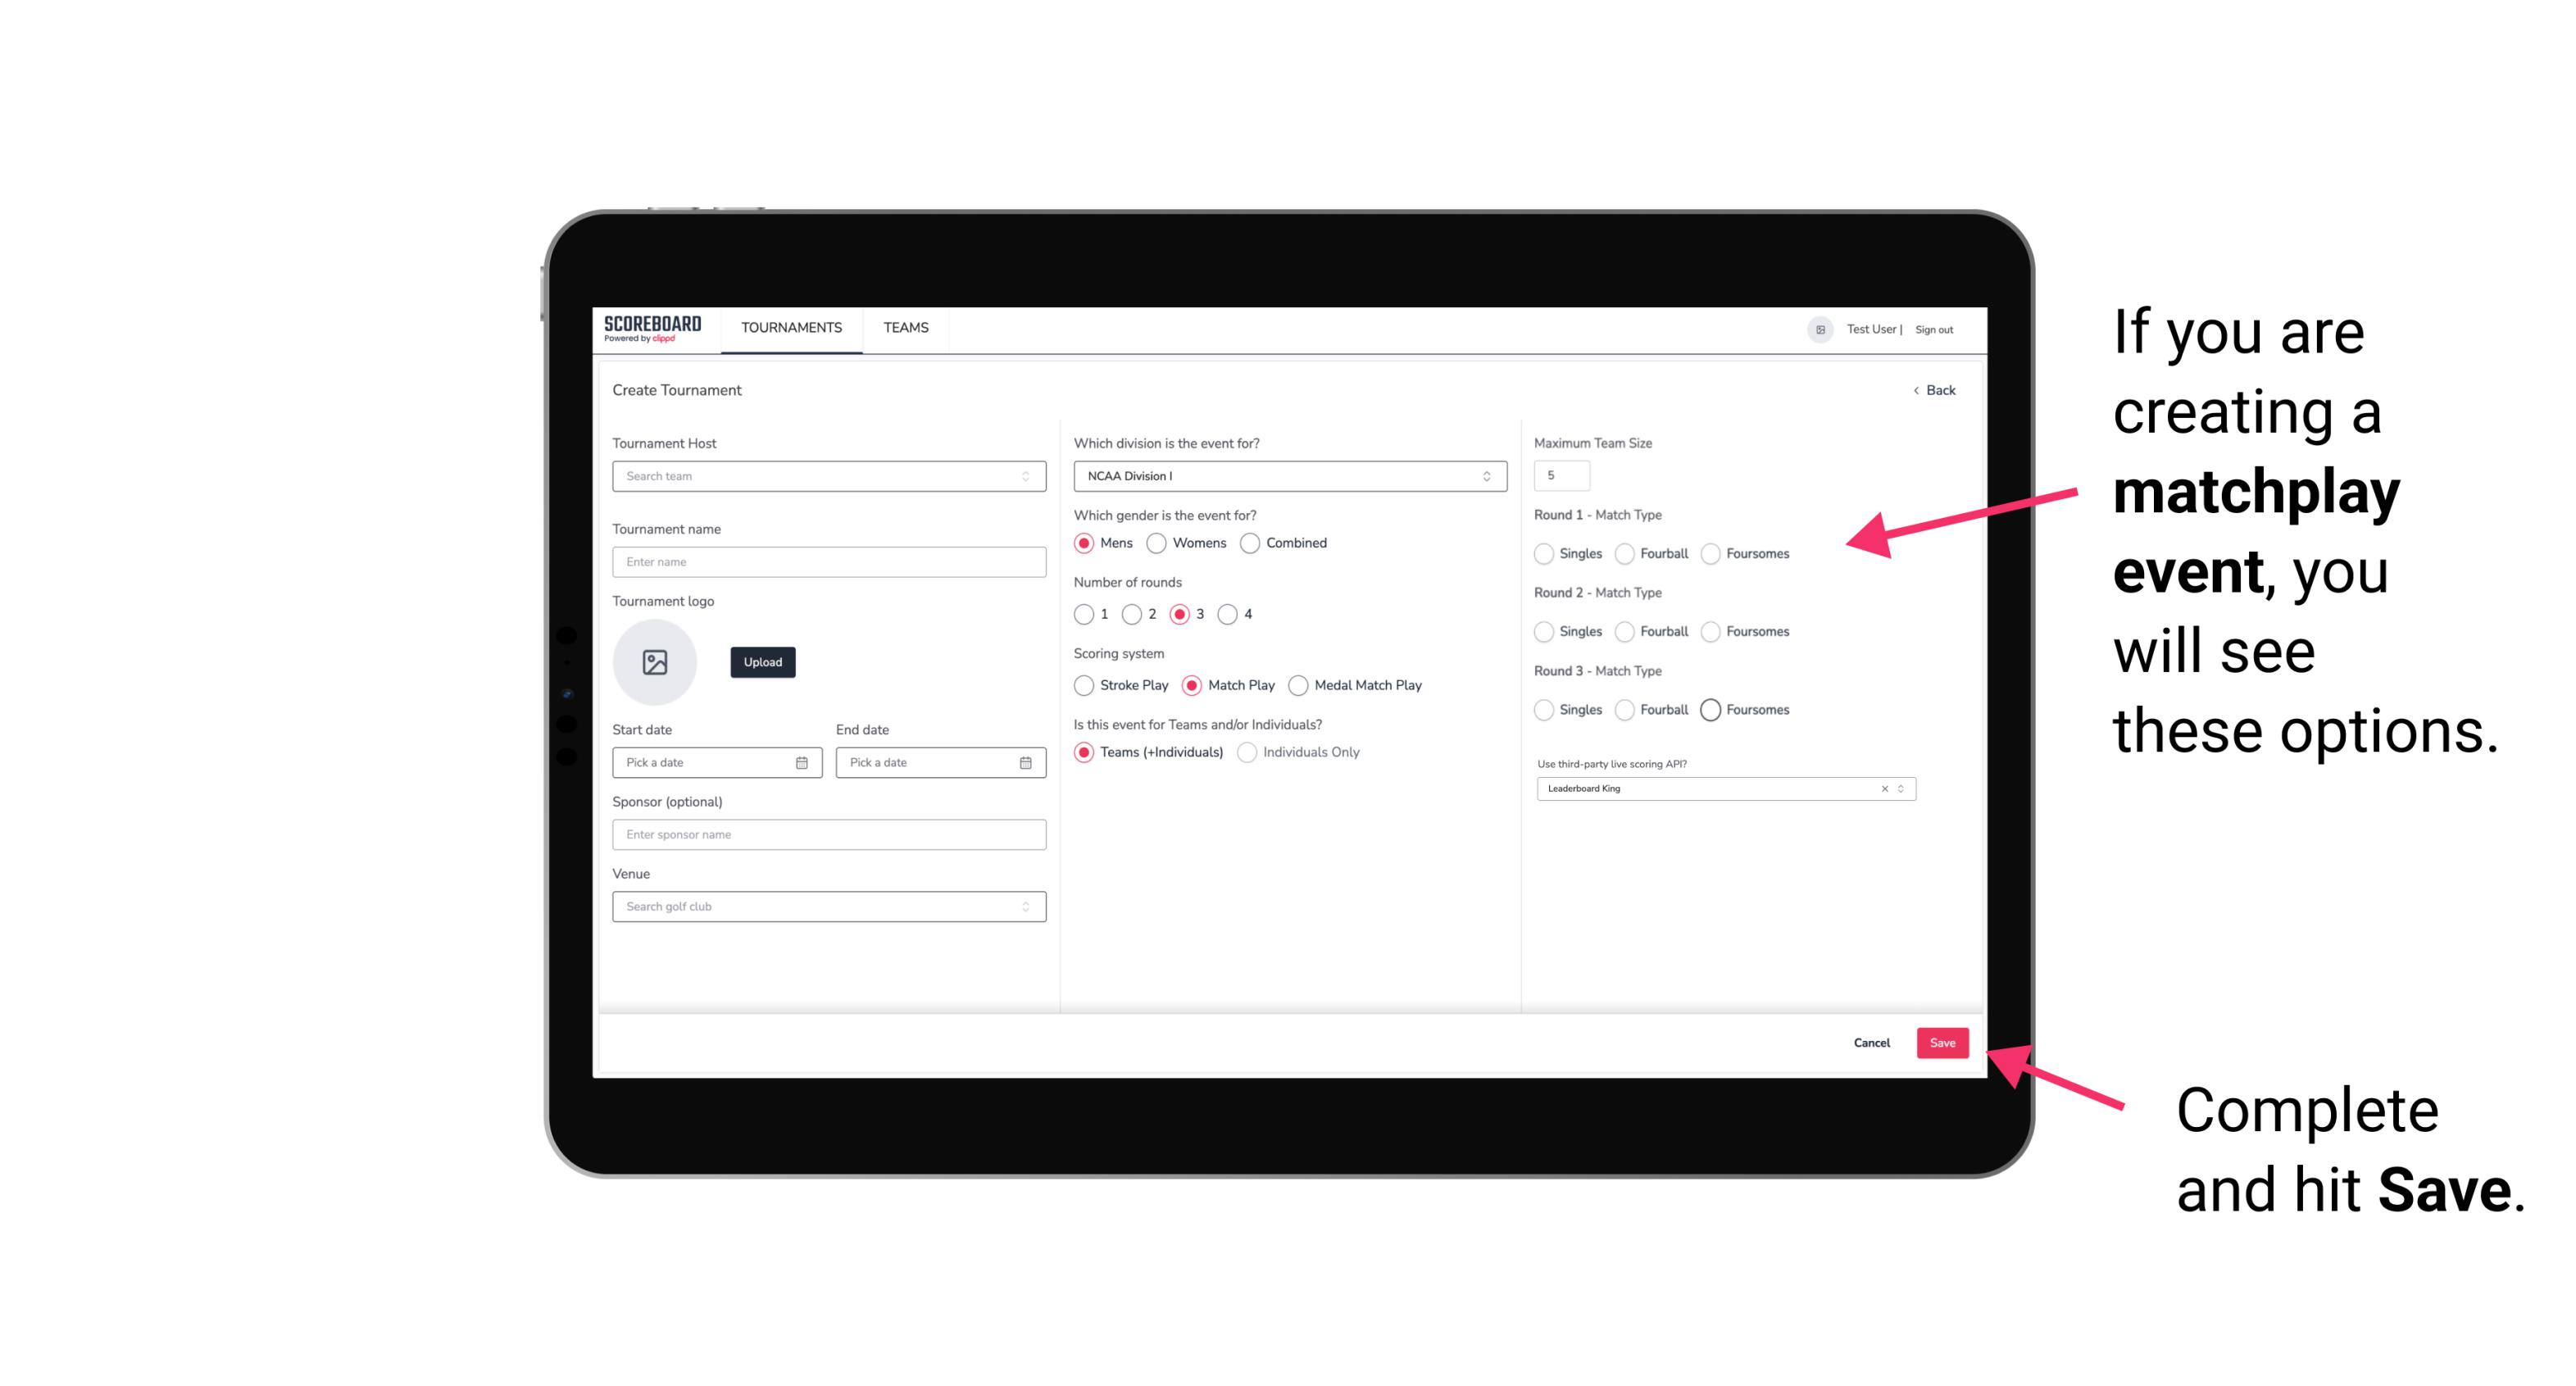Image resolution: width=2576 pixels, height=1386 pixels.
Task: Select the Mens gender radio button
Action: 1087,543
